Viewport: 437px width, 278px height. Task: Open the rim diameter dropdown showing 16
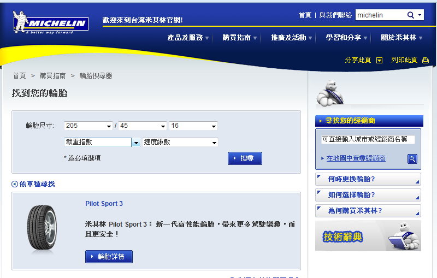click(193, 126)
